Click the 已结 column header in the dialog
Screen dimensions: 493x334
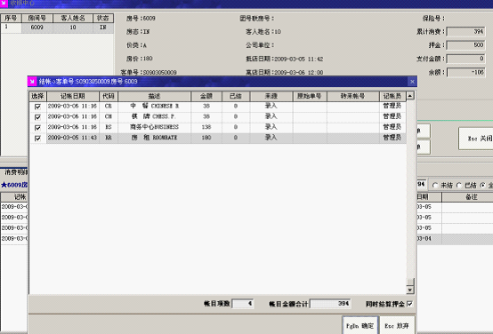coord(236,96)
